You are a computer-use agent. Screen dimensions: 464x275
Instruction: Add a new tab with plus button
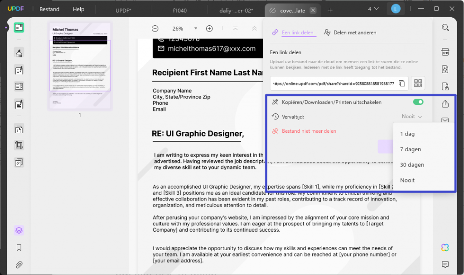click(x=330, y=10)
